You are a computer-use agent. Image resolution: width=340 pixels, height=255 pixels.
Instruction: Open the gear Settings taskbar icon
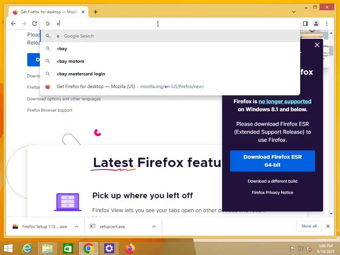coord(109,248)
